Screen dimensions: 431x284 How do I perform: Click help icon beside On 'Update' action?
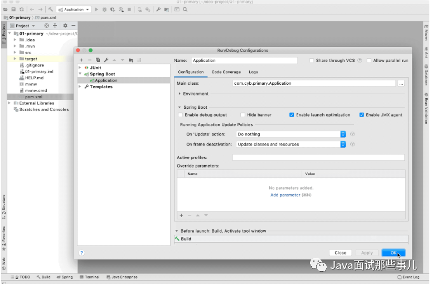tap(352, 134)
